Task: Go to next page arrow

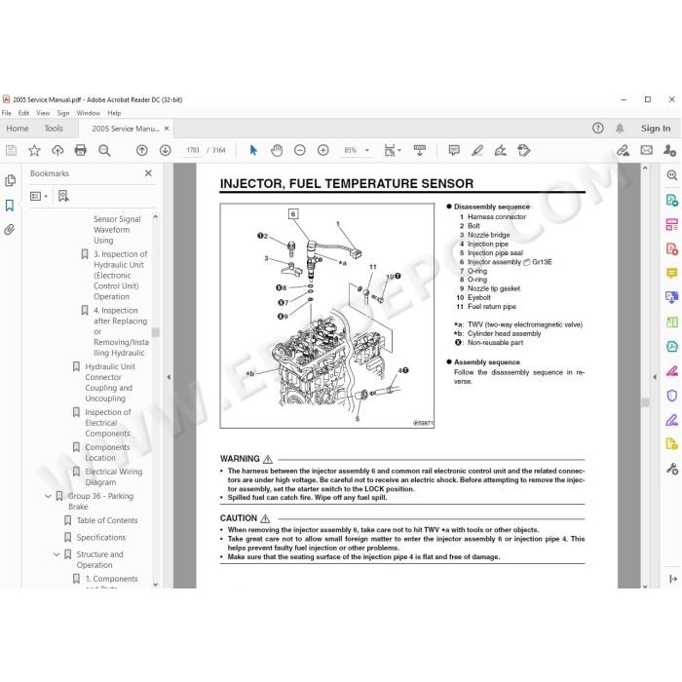Action: click(x=166, y=150)
